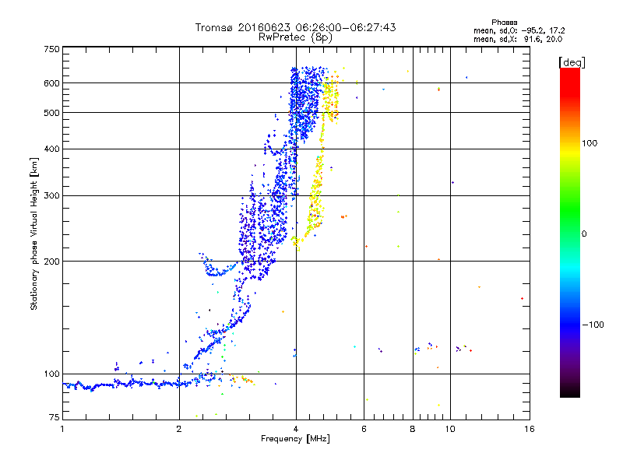Click the black bottom of the phase colorbar
Screen dimensions: 623x467
pyautogui.click(x=570, y=392)
